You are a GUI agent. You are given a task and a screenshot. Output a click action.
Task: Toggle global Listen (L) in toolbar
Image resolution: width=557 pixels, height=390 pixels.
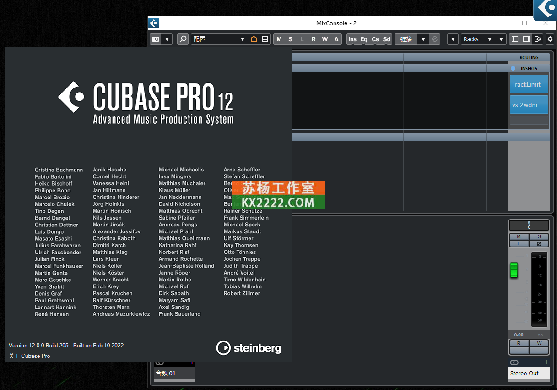[302, 39]
